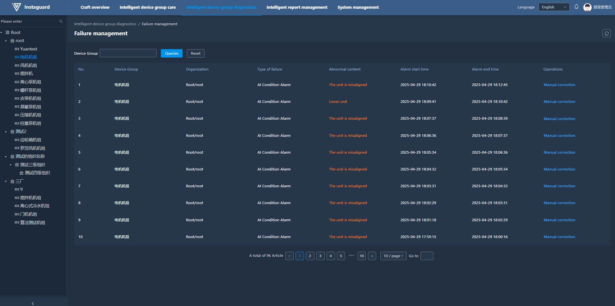Collapse the Root tree node
615x306 pixels.
tap(2, 33)
